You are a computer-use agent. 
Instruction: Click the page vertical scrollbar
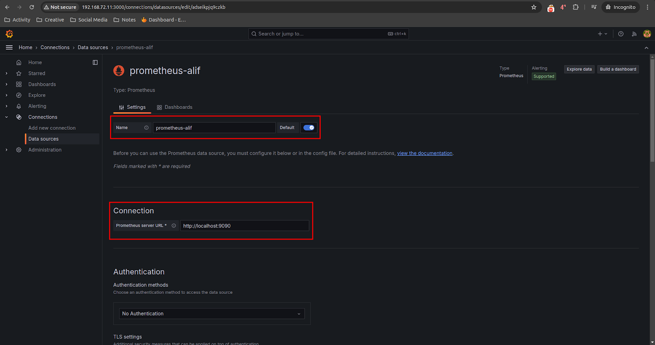click(x=652, y=110)
